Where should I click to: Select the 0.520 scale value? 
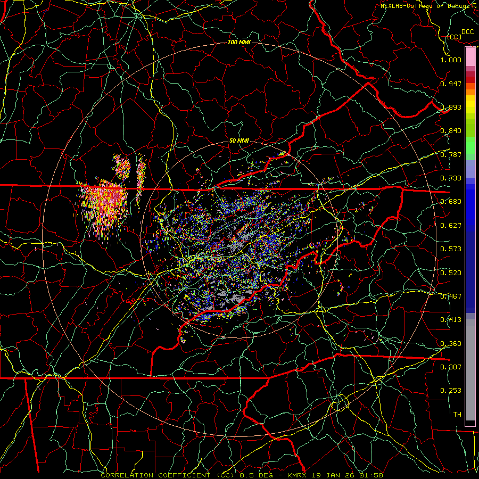pos(451,273)
